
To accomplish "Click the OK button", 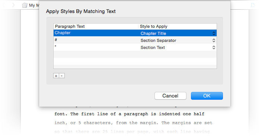I will pos(207,96).
